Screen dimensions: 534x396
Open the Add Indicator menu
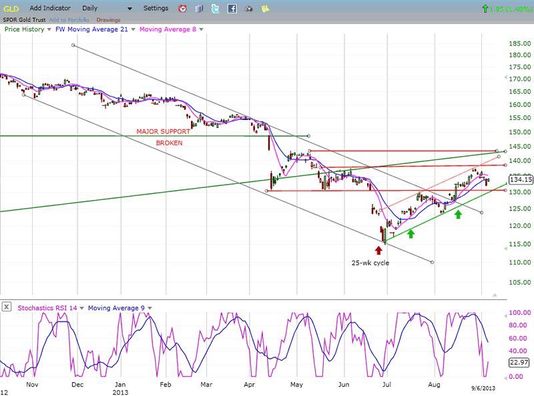52,9
